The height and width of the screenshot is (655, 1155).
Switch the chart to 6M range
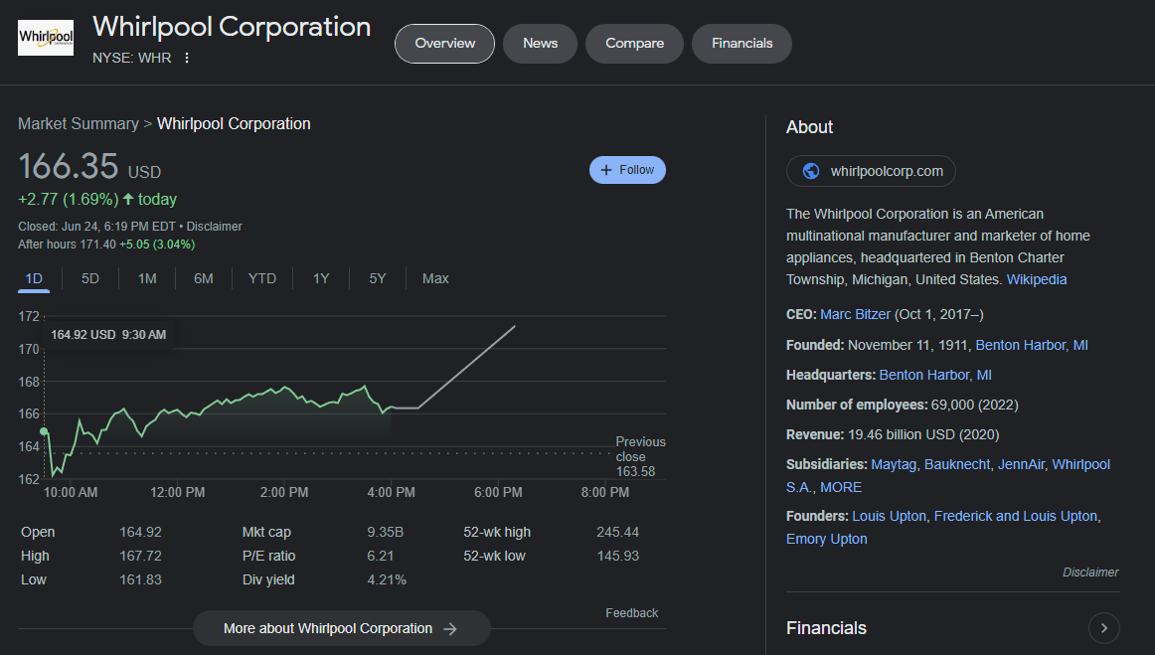click(x=204, y=278)
